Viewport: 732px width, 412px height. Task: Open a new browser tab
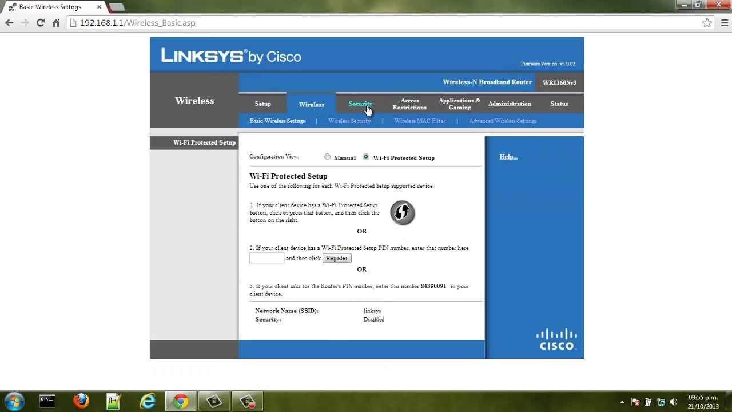point(116,7)
